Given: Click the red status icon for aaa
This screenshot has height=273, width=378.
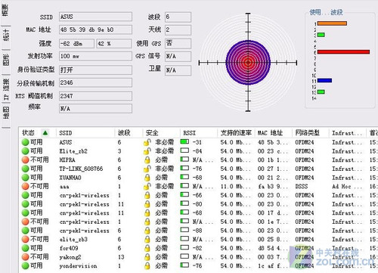Looking at the screenshot, I should 25,186.
